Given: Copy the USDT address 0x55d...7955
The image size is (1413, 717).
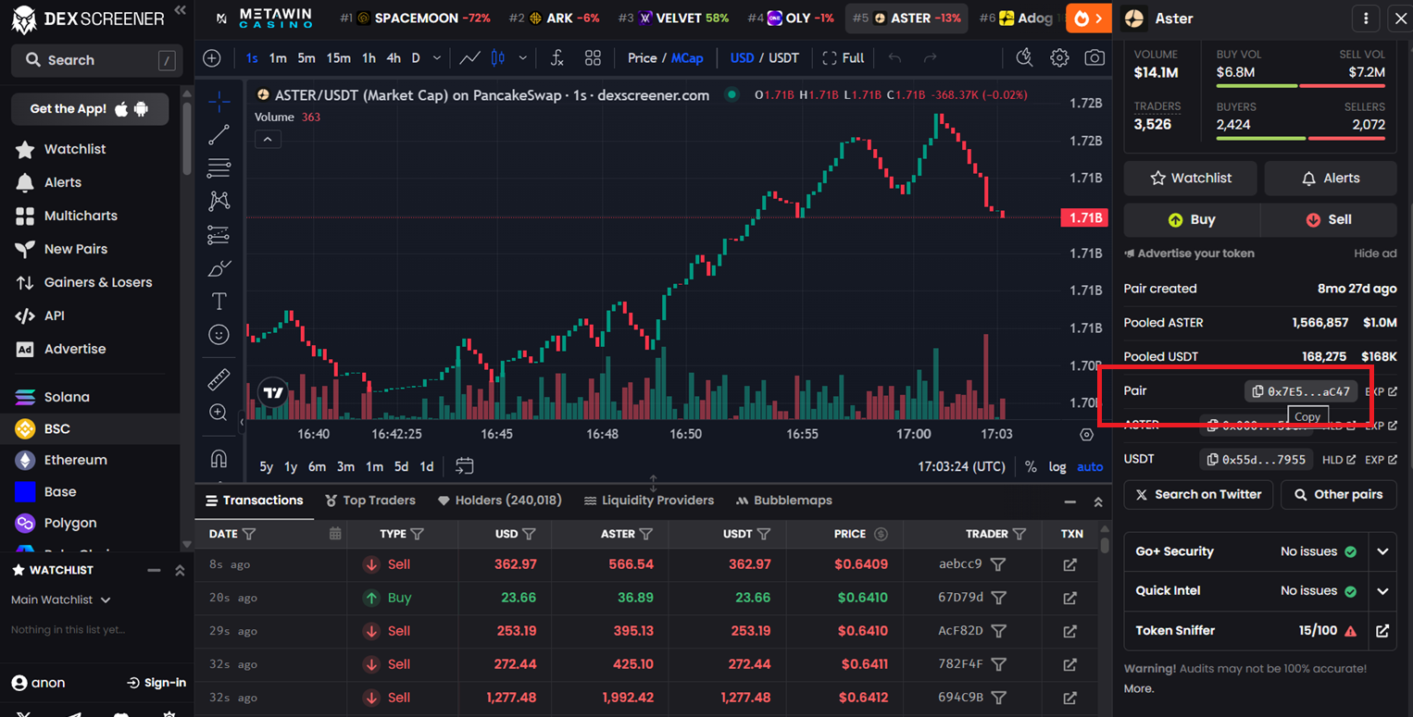Looking at the screenshot, I should tap(1256, 459).
